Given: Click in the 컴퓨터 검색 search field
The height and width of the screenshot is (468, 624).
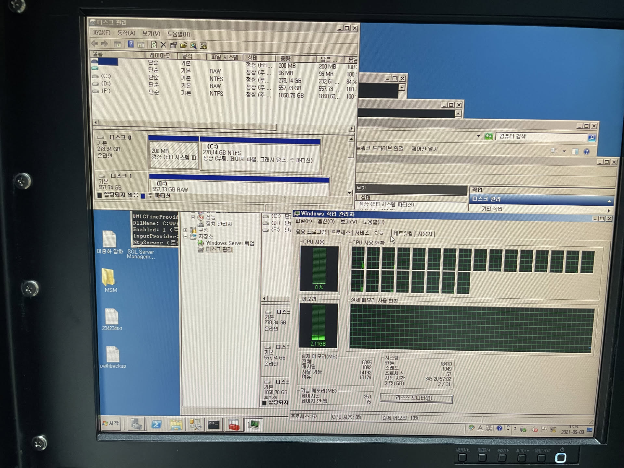Looking at the screenshot, I should 539,136.
